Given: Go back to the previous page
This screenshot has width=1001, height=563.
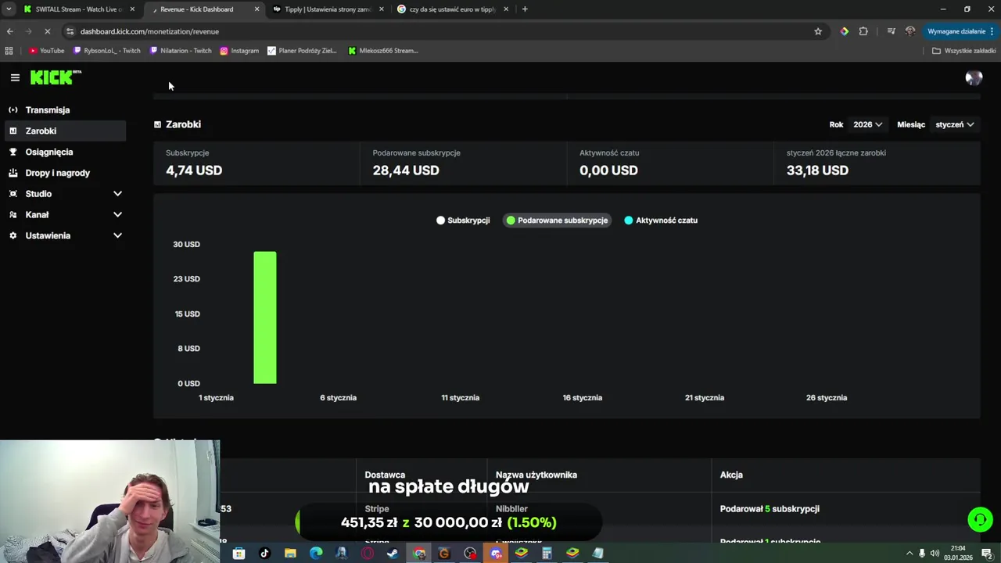Looking at the screenshot, I should [9, 31].
